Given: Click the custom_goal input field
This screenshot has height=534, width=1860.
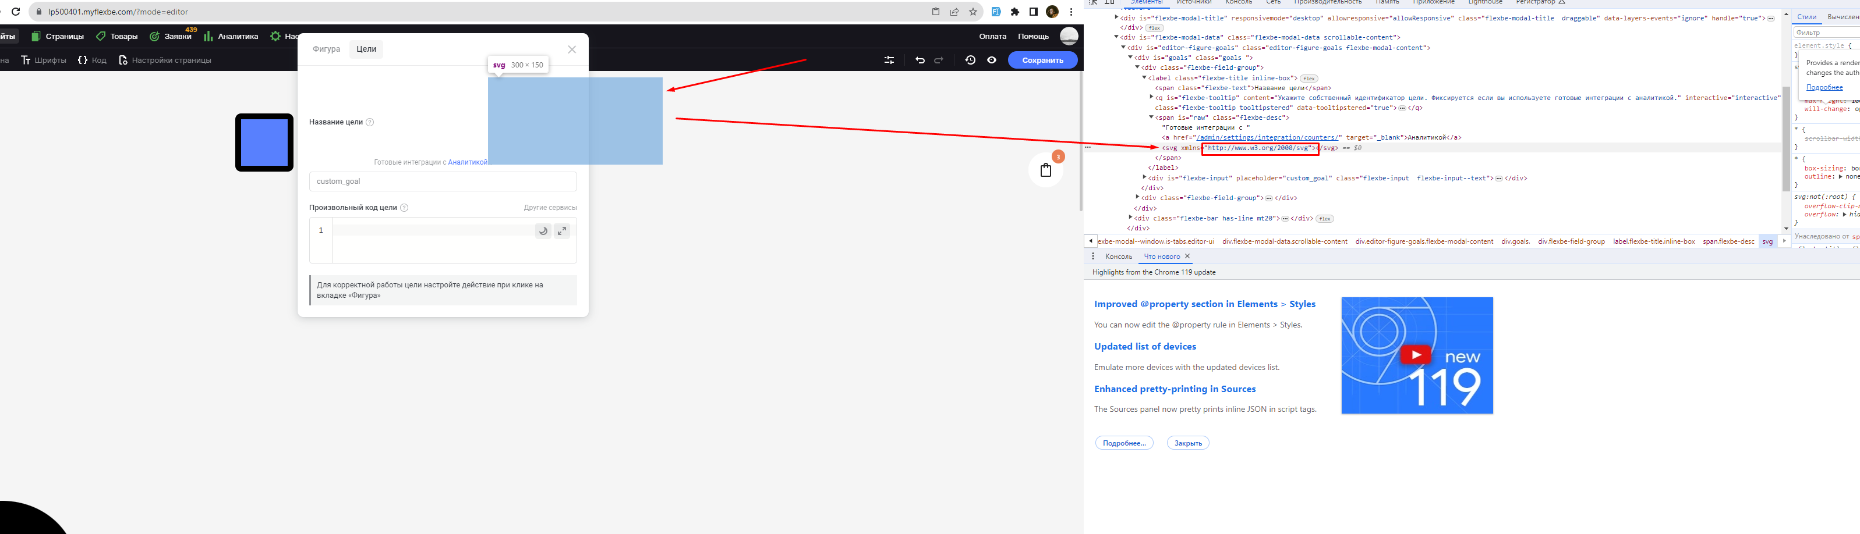Looking at the screenshot, I should point(443,182).
